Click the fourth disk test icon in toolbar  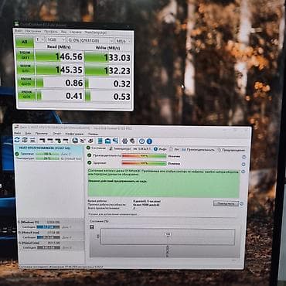tap(66, 141)
